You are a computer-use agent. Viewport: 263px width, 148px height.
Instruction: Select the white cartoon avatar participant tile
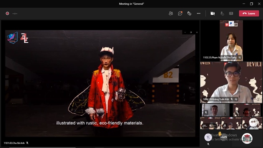click(x=252, y=123)
